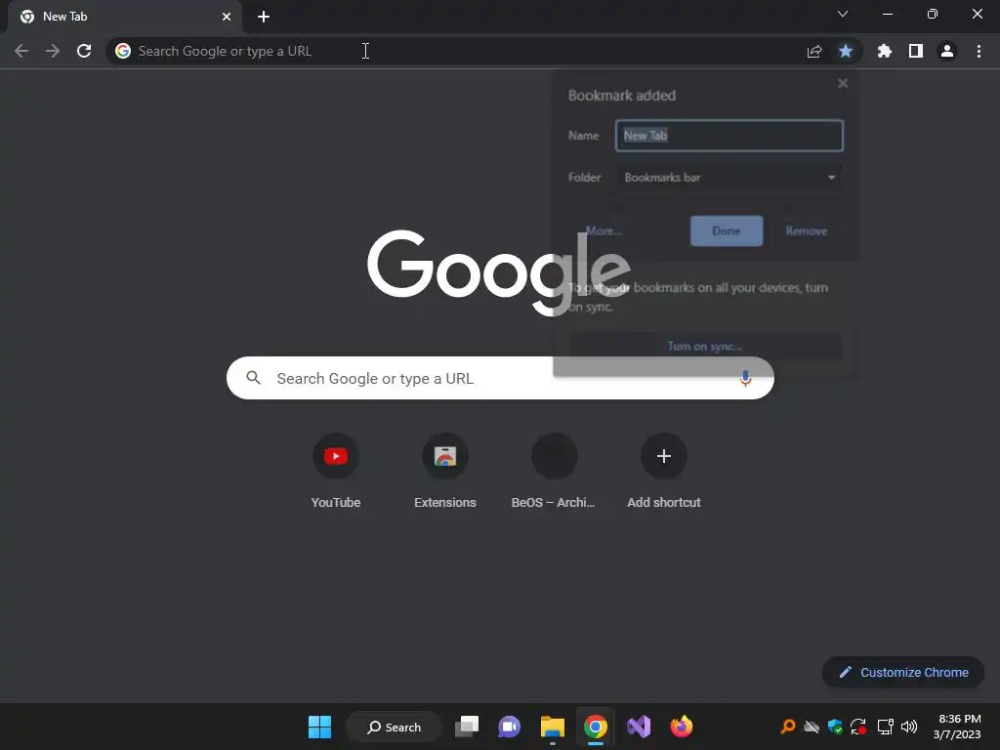Image resolution: width=1000 pixels, height=750 pixels.
Task: Open the BeOS – Archi... shortcut
Action: click(554, 471)
